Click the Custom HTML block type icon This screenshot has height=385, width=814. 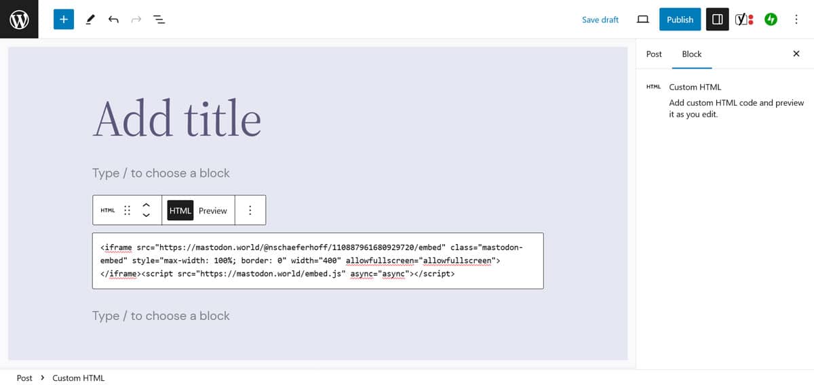tap(108, 211)
